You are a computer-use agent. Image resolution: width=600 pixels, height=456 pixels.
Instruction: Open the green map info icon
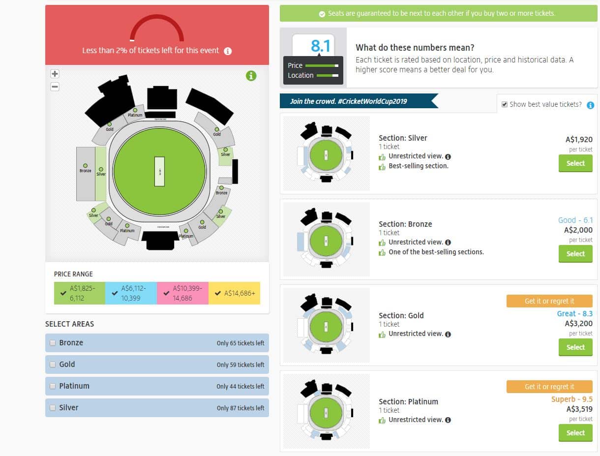coord(251,76)
